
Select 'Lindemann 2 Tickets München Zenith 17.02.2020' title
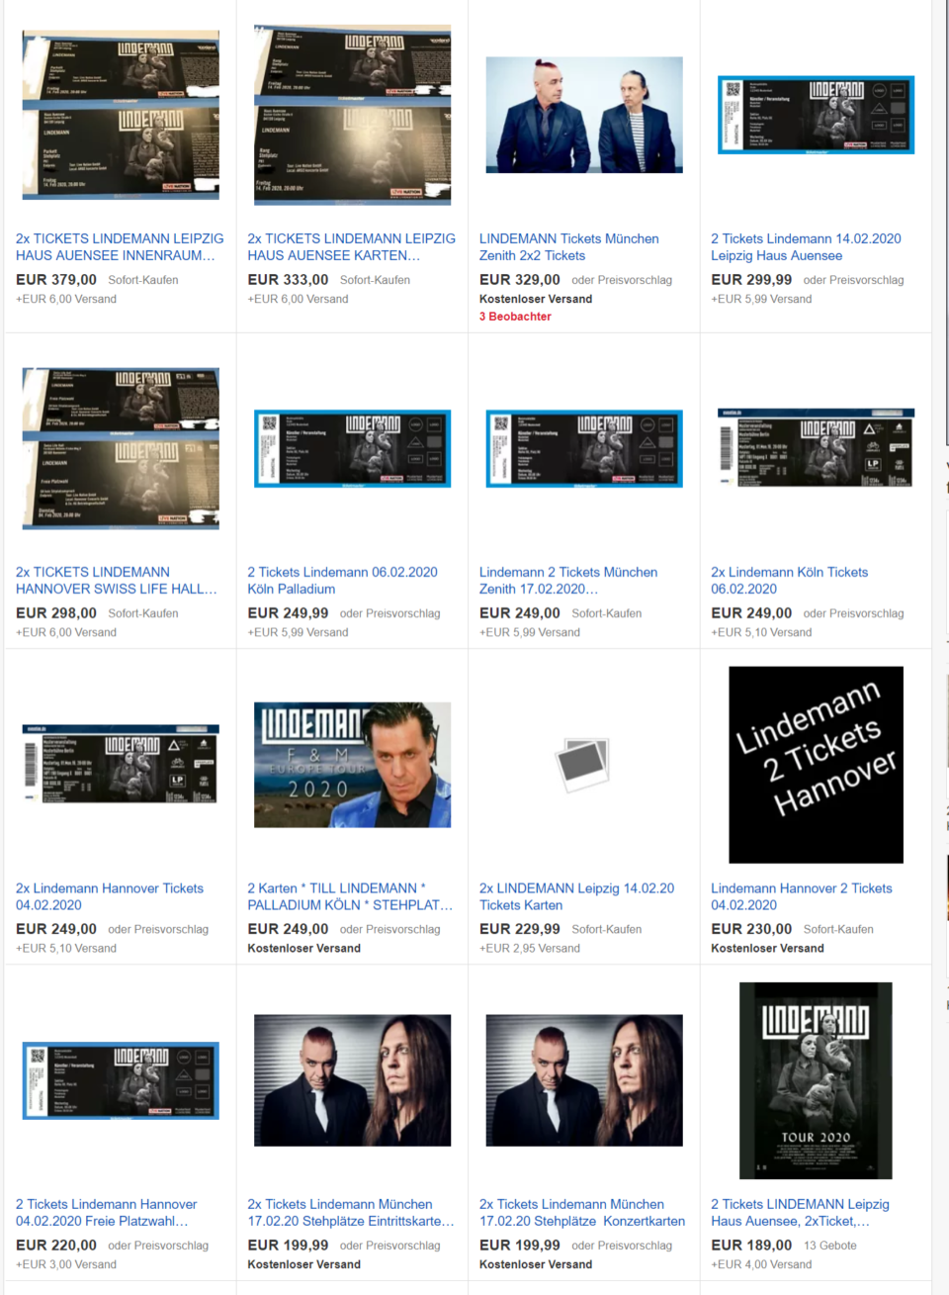pyautogui.click(x=567, y=580)
